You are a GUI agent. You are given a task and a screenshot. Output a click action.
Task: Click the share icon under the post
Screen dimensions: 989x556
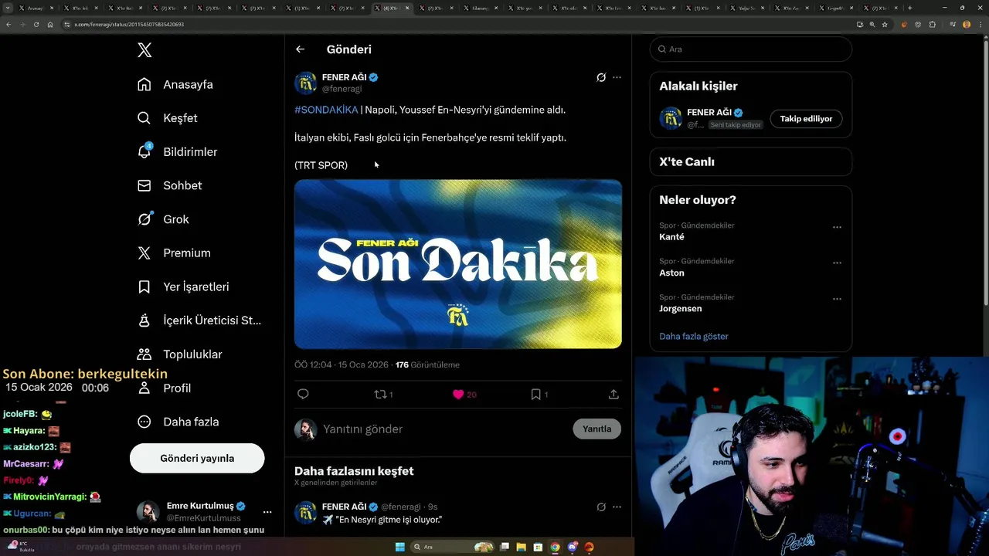point(613,394)
